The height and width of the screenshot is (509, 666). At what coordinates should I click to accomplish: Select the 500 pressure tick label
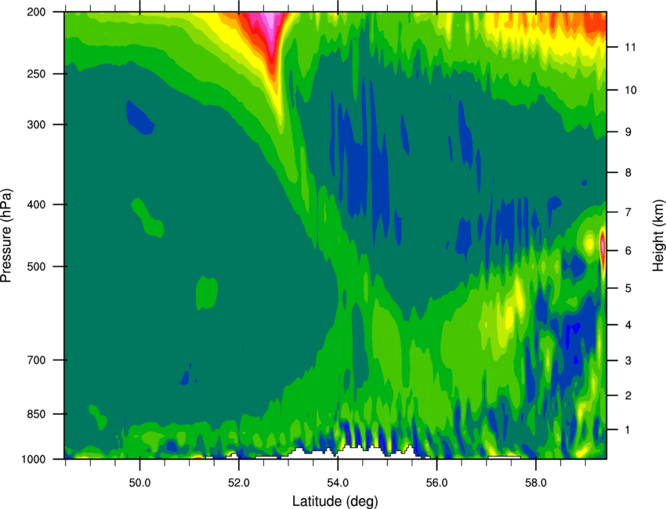click(36, 266)
